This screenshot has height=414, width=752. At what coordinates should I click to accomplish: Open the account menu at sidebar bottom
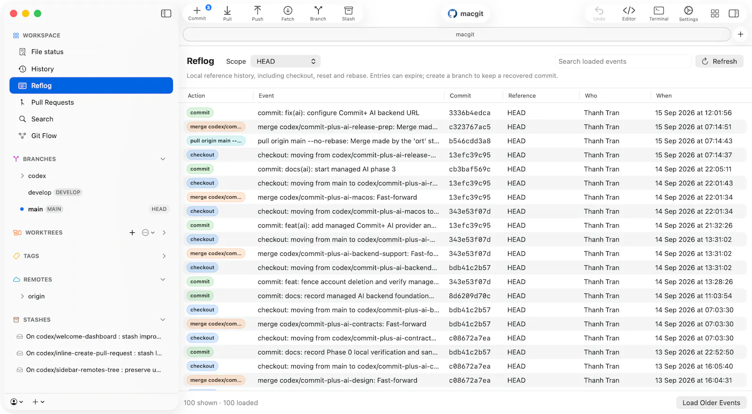point(17,402)
